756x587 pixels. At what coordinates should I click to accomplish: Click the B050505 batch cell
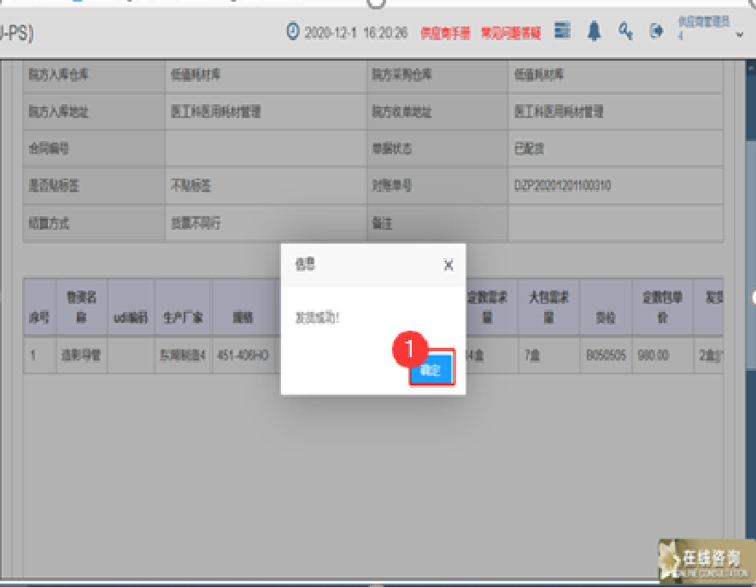[606, 355]
